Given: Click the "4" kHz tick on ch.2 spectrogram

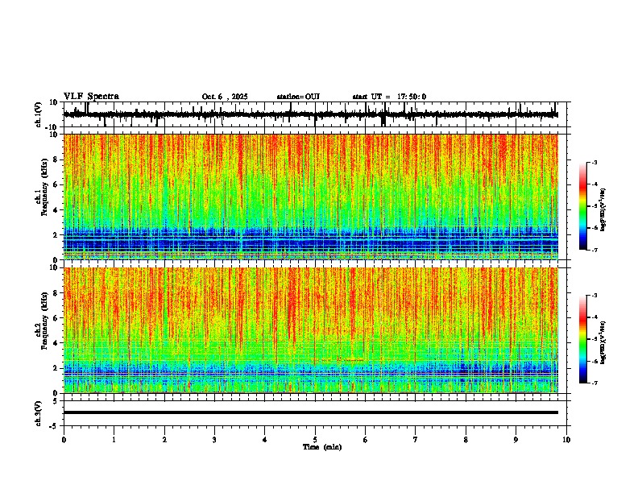Looking at the screenshot, I should [x=56, y=343].
